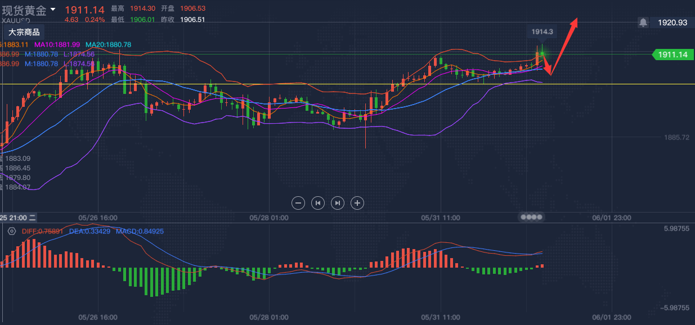
Task: Click the 1914.3 high price tooltip
Action: pyautogui.click(x=541, y=32)
